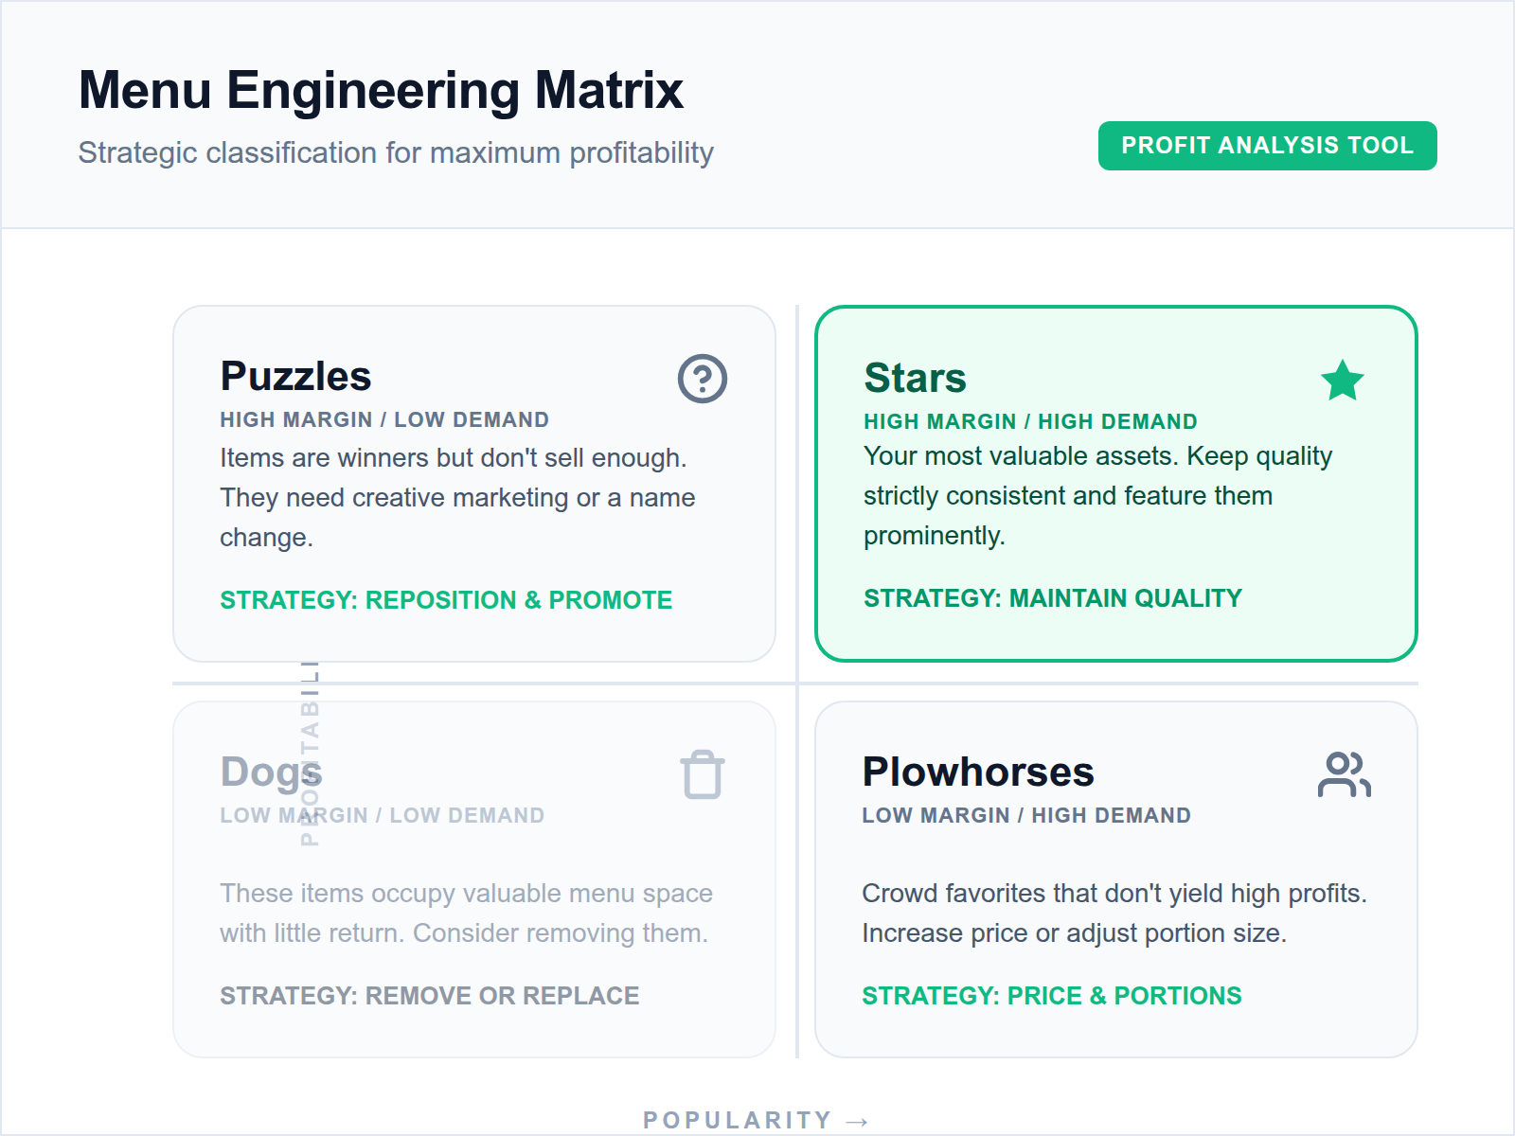Click the Stars card description text
The width and height of the screenshot is (1515, 1136).
coord(1096,496)
